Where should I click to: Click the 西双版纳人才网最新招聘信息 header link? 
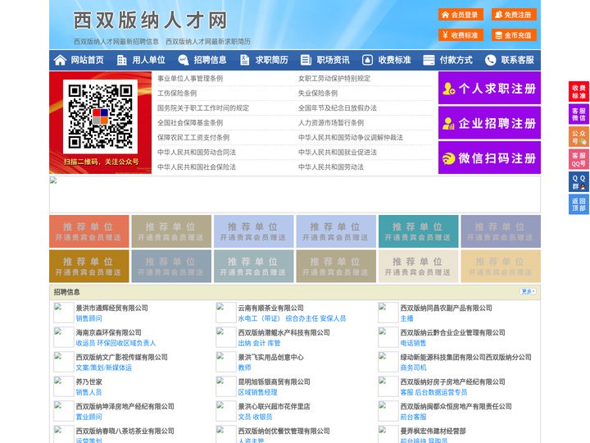(116, 42)
